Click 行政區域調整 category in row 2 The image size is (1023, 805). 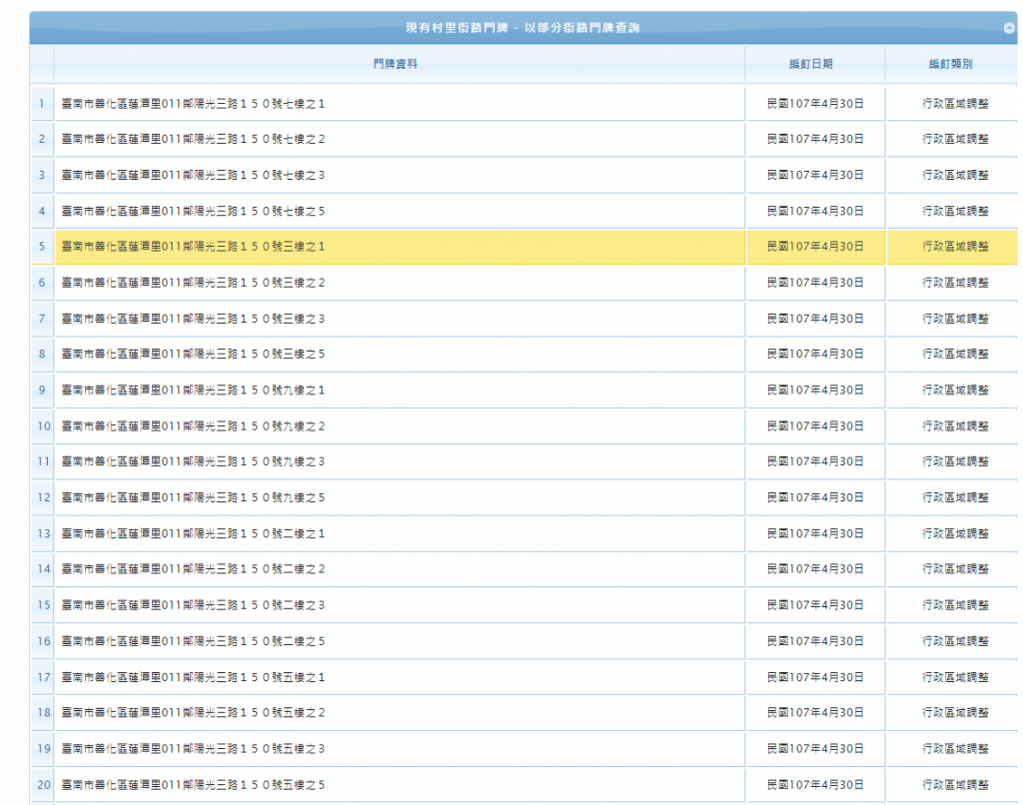point(955,139)
